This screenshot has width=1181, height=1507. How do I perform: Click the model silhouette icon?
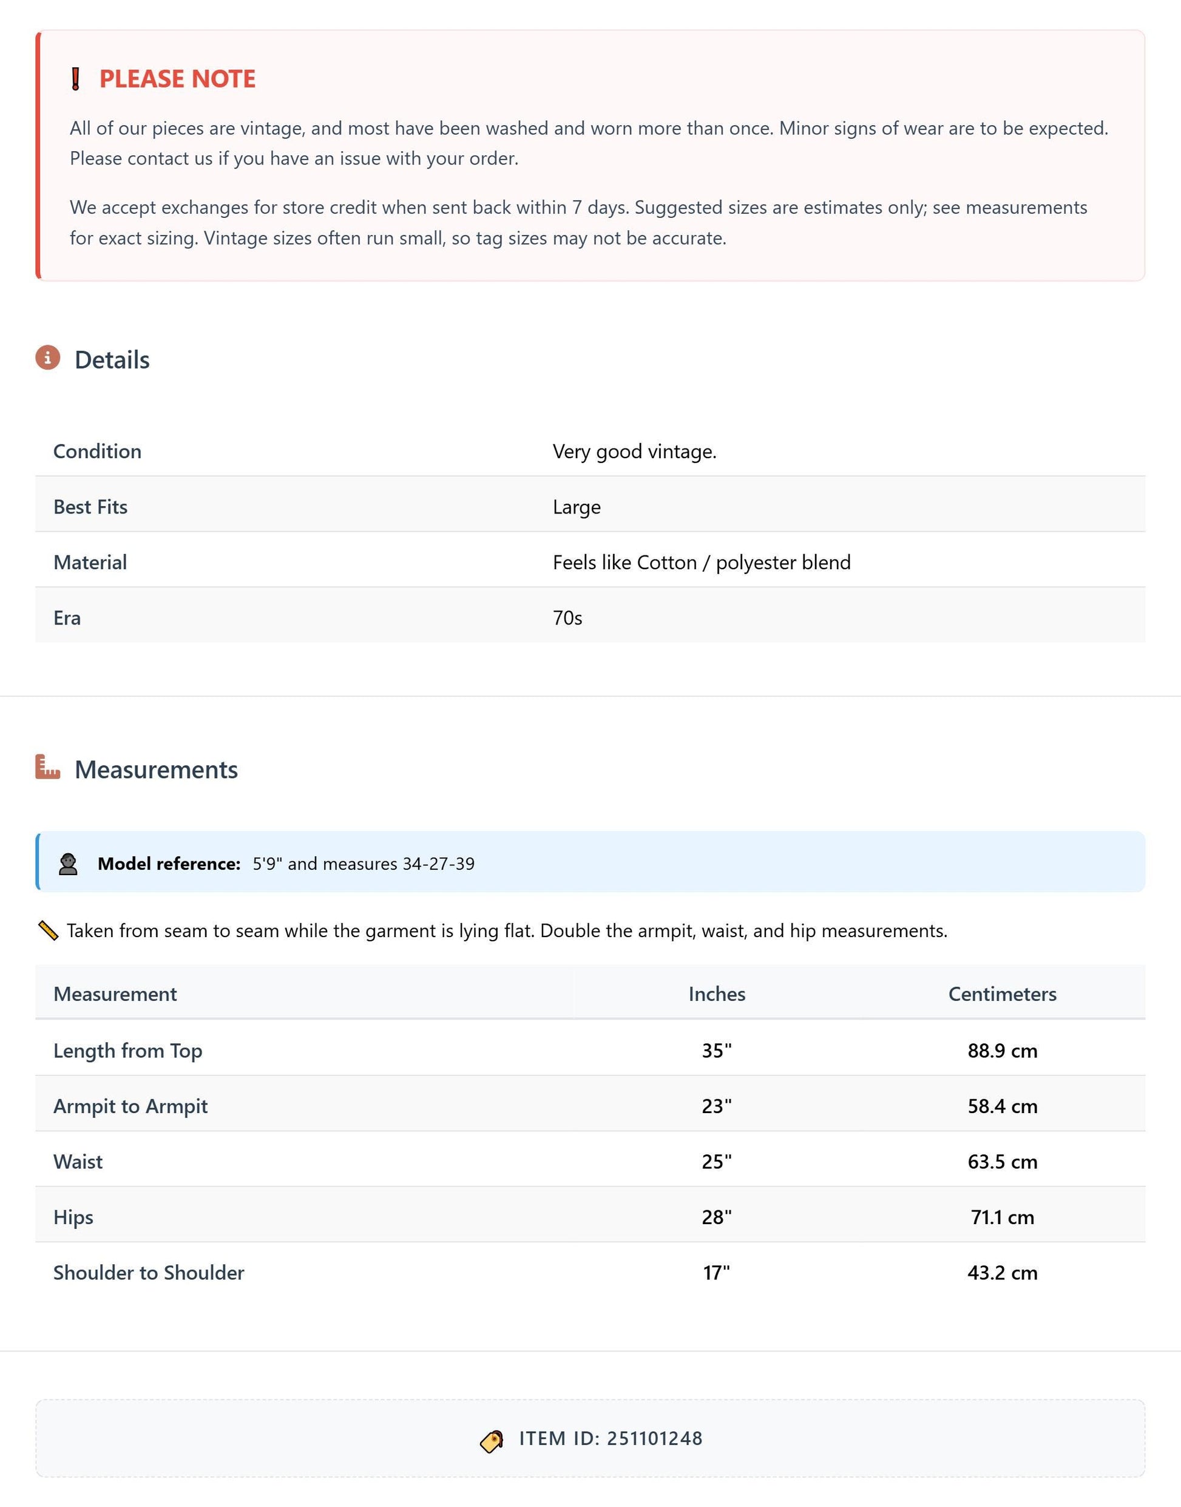68,864
